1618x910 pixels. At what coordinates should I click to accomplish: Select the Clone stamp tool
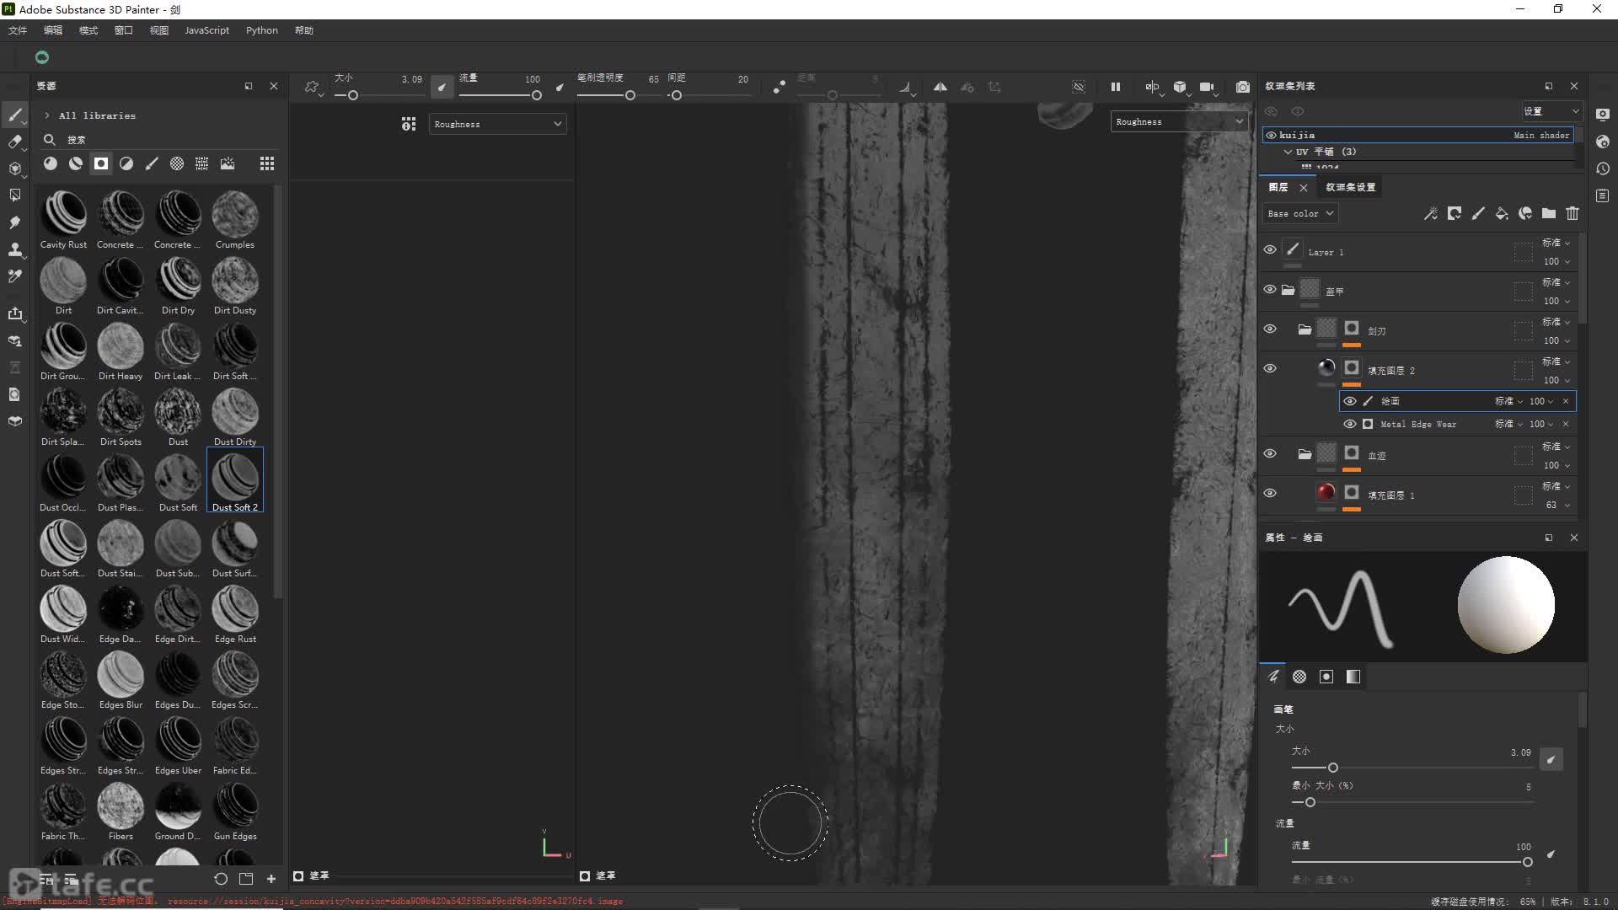click(15, 249)
